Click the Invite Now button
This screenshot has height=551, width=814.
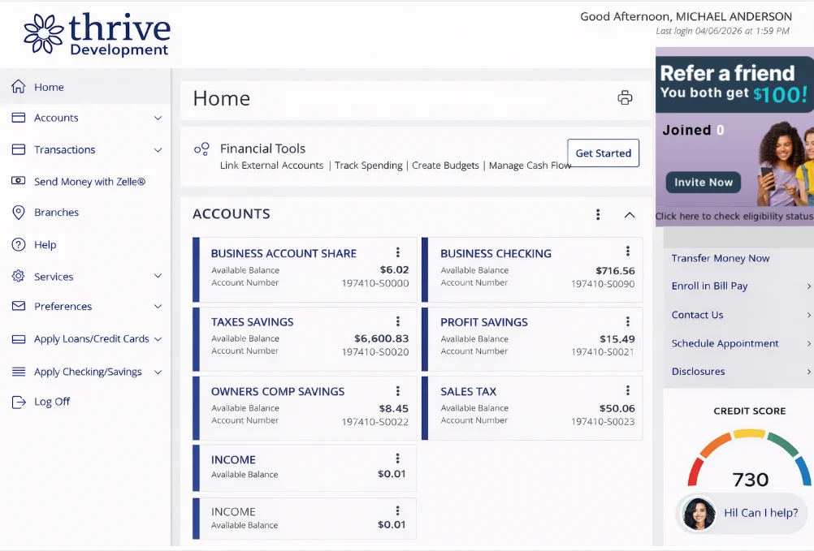pos(704,183)
